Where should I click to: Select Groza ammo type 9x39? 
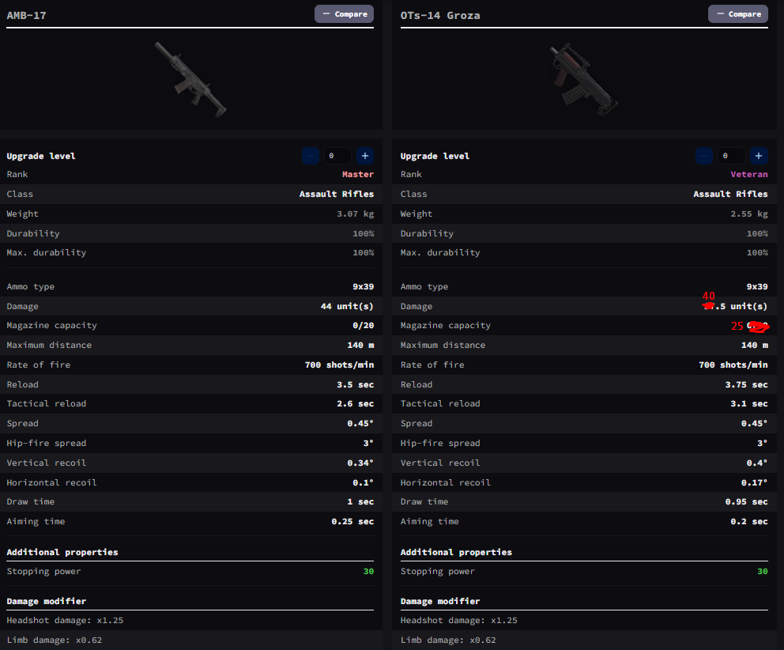click(x=757, y=286)
